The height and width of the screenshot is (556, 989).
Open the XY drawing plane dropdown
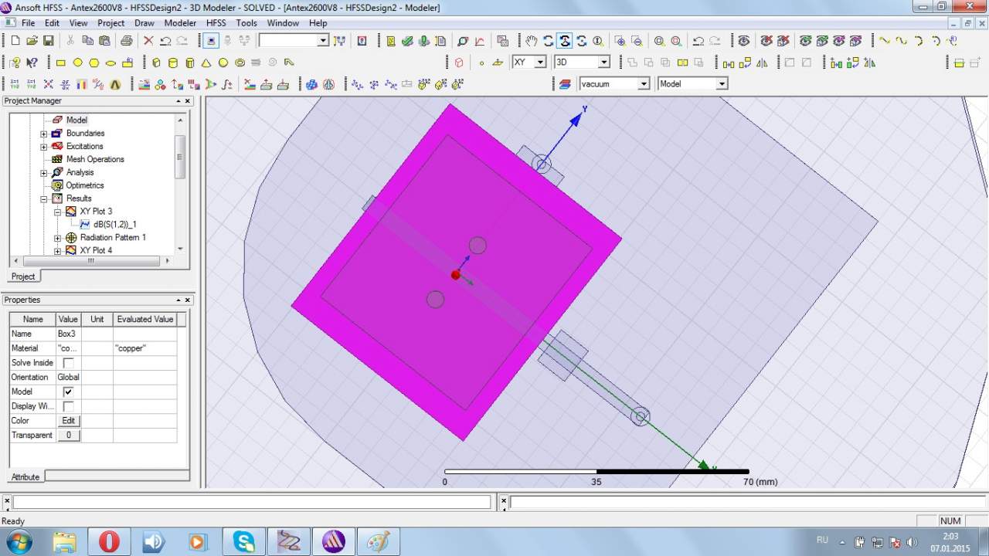(539, 62)
